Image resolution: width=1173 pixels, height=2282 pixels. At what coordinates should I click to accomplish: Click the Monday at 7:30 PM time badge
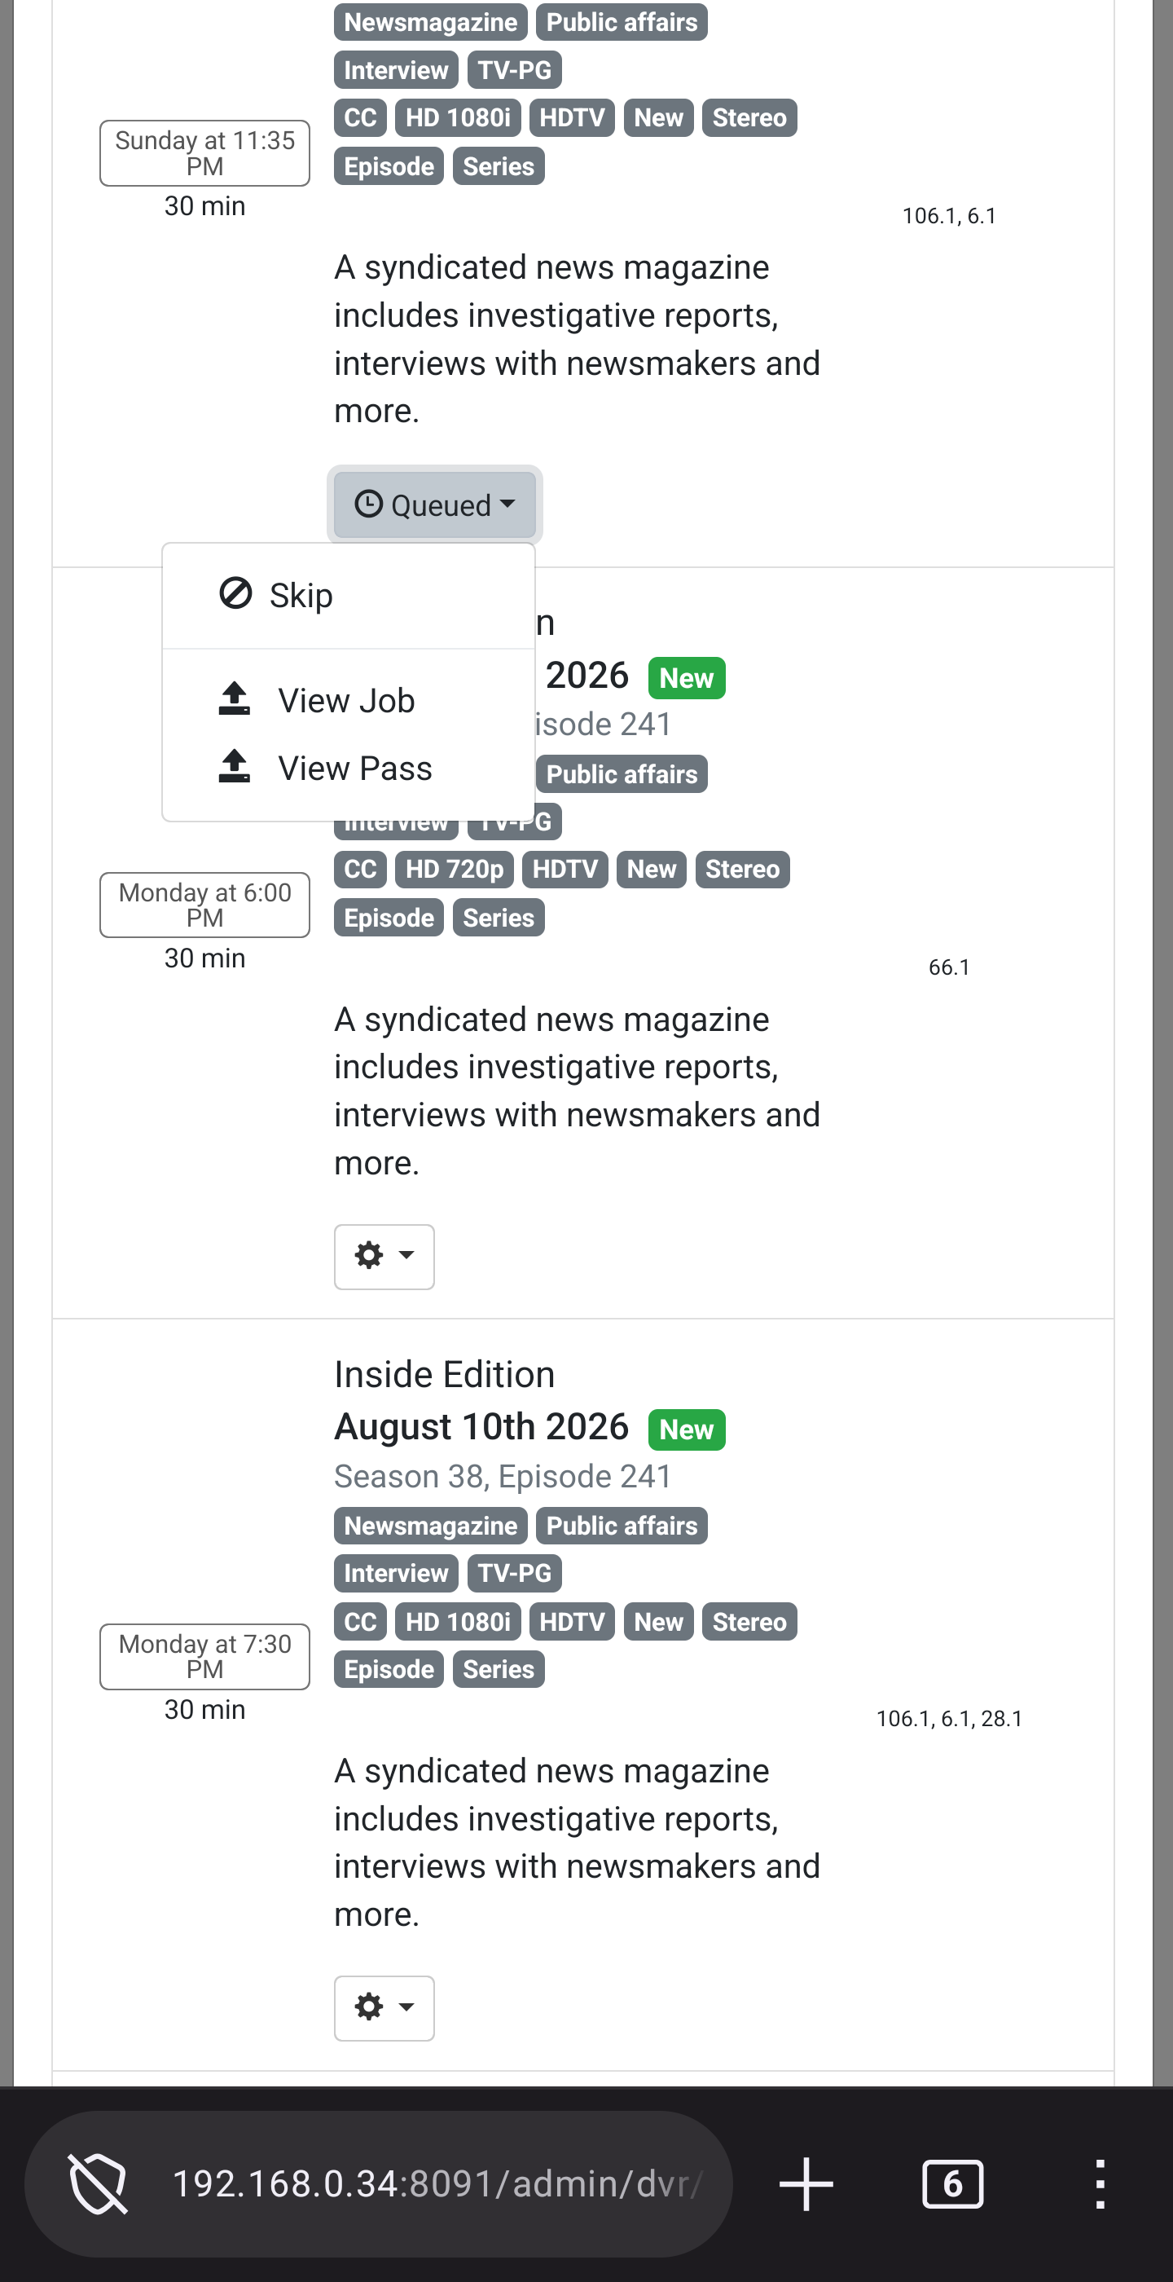click(204, 1657)
